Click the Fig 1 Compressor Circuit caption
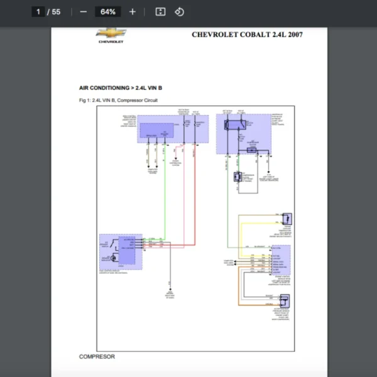The image size is (377, 377). [x=118, y=100]
